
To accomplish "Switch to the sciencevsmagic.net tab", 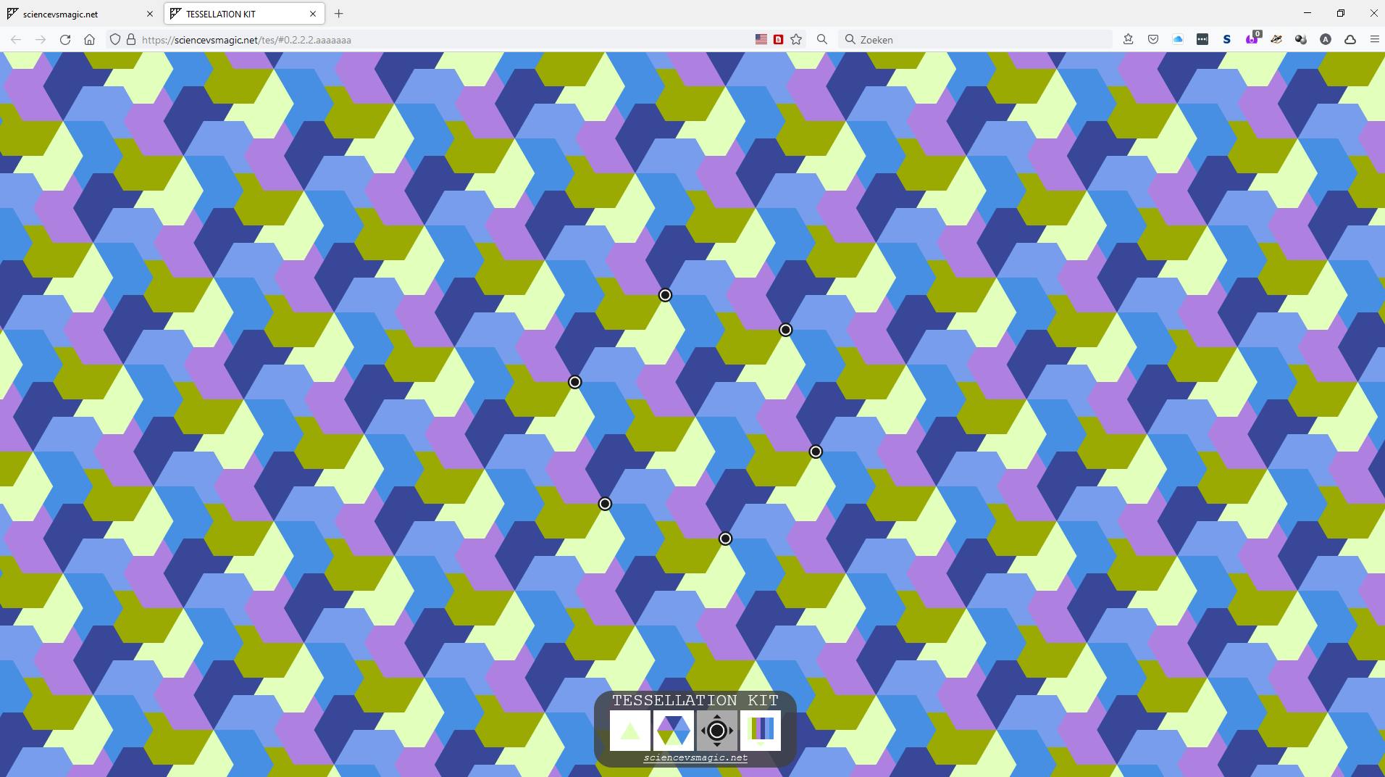I will (81, 14).
